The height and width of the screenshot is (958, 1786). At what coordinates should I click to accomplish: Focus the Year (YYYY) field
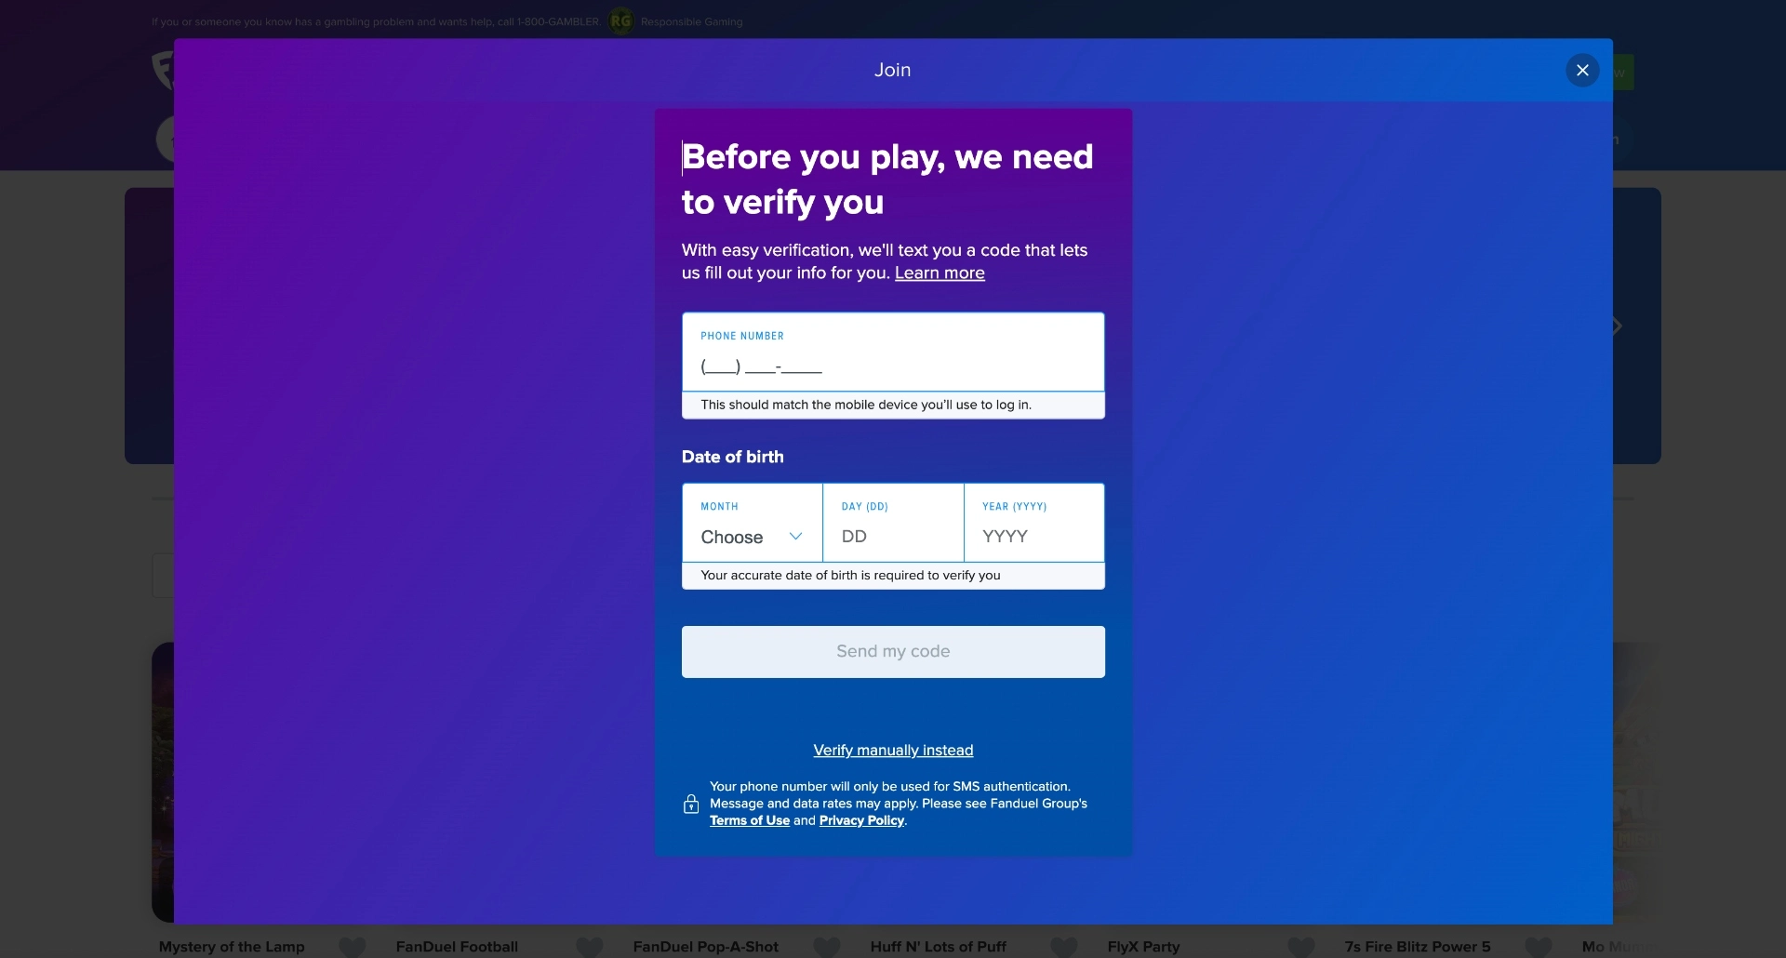(x=1033, y=536)
